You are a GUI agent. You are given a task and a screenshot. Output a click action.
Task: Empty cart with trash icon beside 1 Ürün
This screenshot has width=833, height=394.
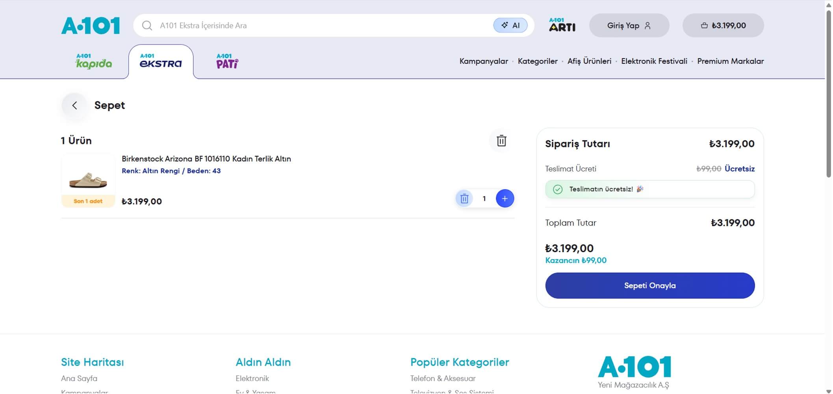click(x=501, y=141)
